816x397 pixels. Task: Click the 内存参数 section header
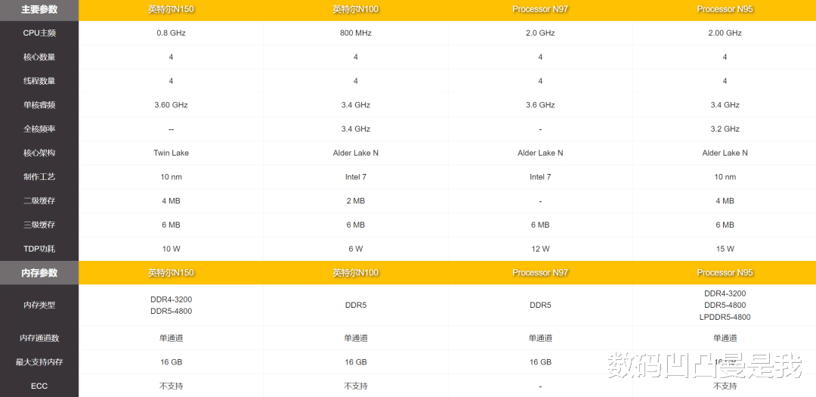39,272
